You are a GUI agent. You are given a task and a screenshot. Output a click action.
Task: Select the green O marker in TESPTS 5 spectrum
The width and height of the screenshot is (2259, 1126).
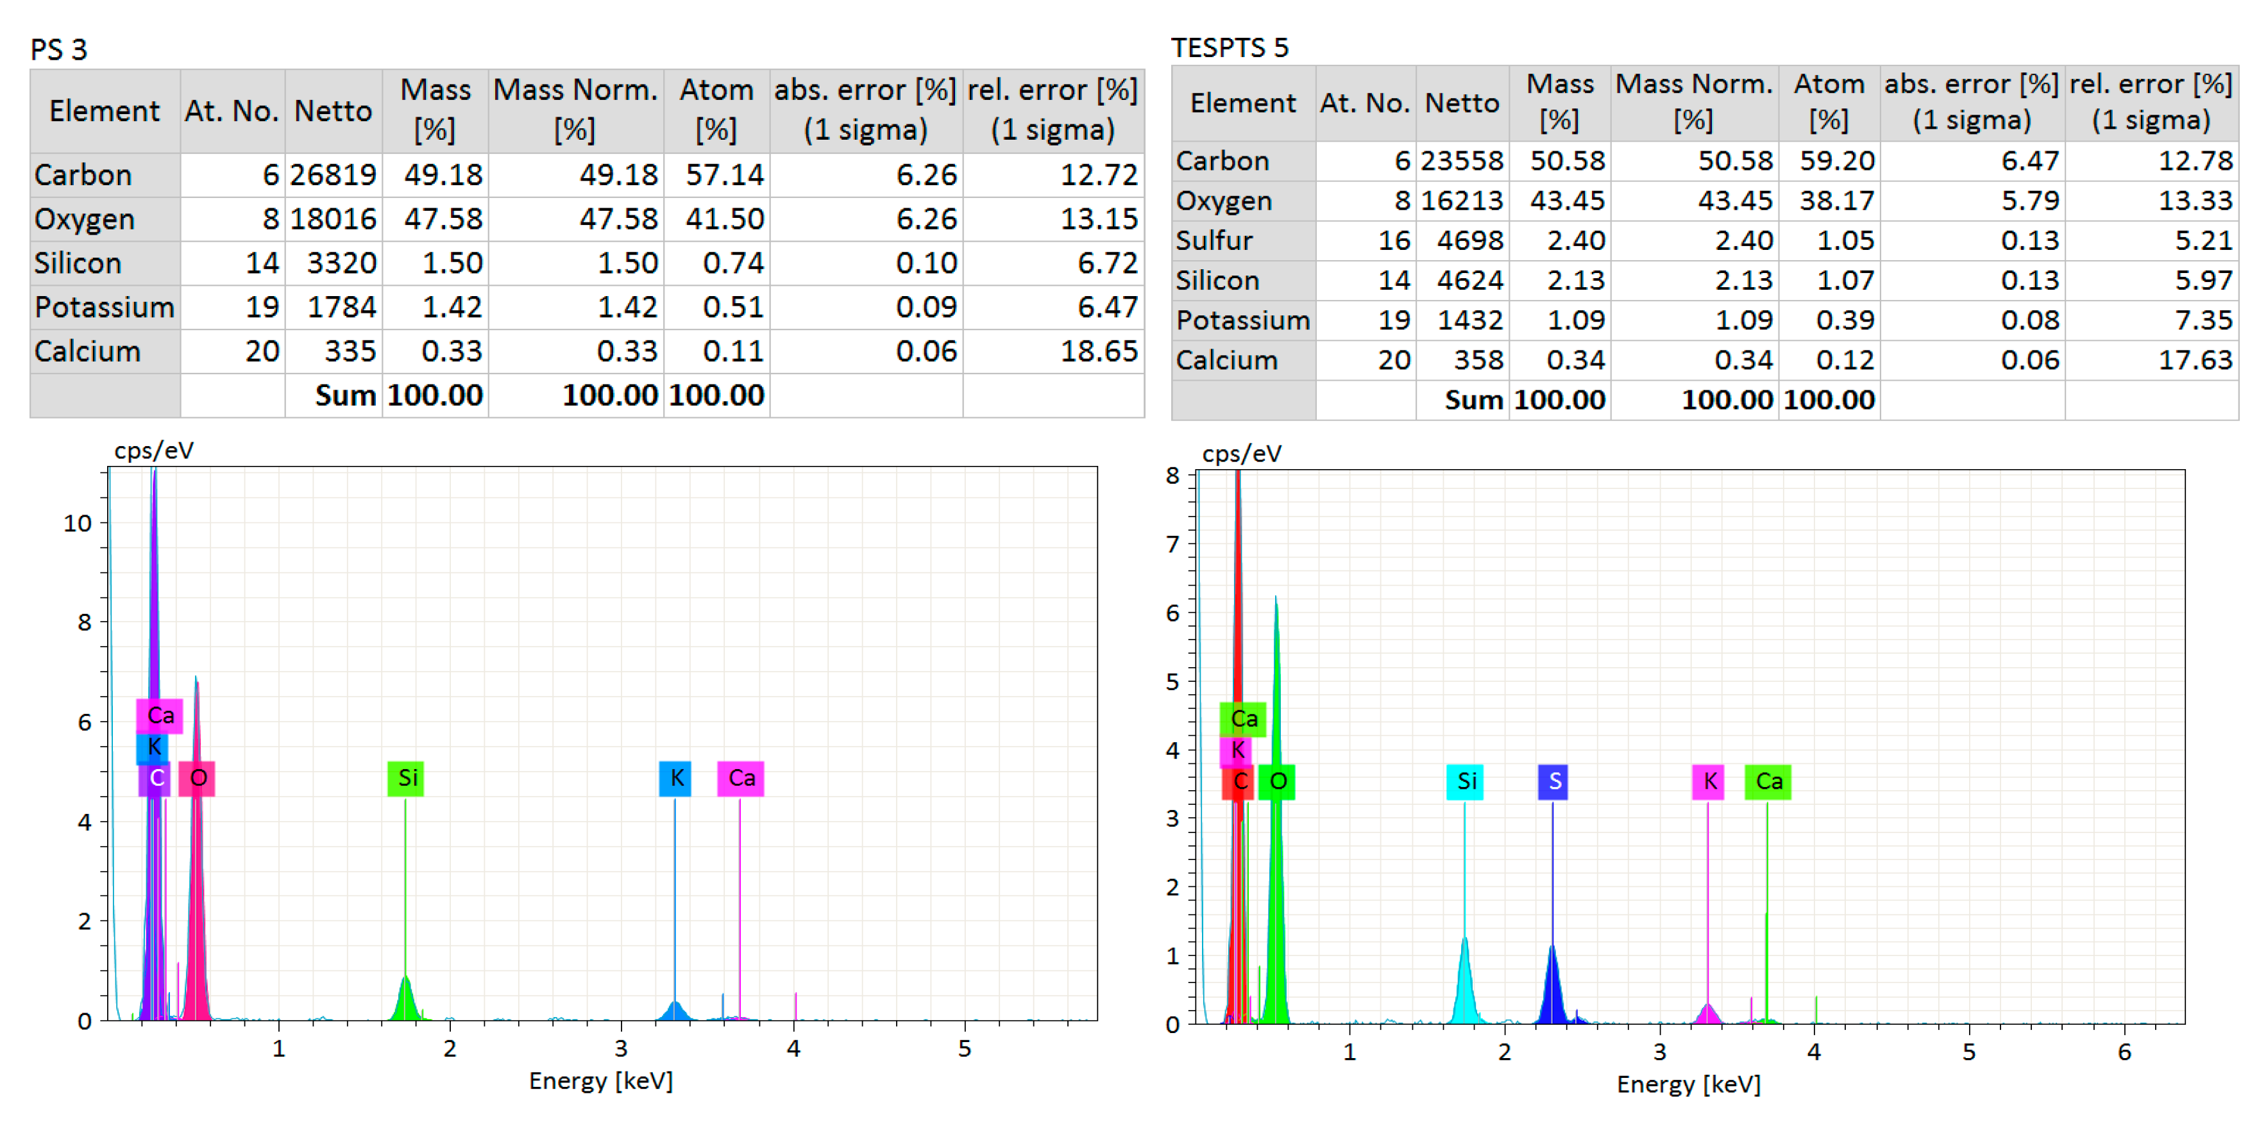pyautogui.click(x=1277, y=782)
